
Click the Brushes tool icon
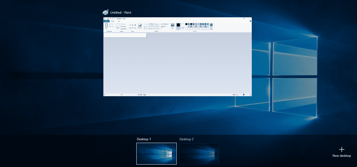(x=140, y=25)
